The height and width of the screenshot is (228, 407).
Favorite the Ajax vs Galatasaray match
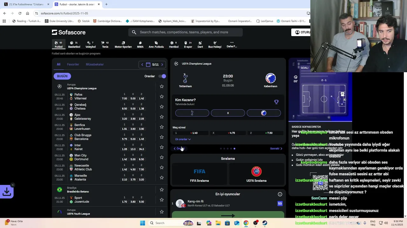162,117
